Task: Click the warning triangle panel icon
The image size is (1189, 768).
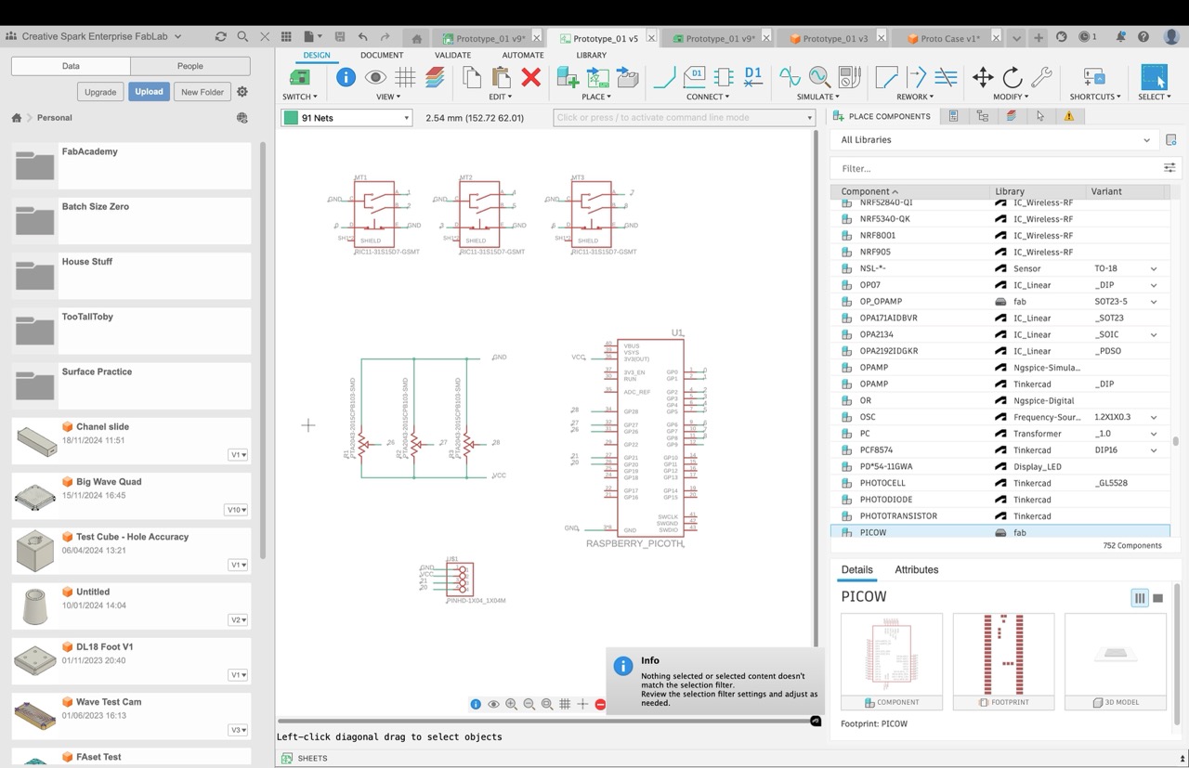Action: (1069, 116)
